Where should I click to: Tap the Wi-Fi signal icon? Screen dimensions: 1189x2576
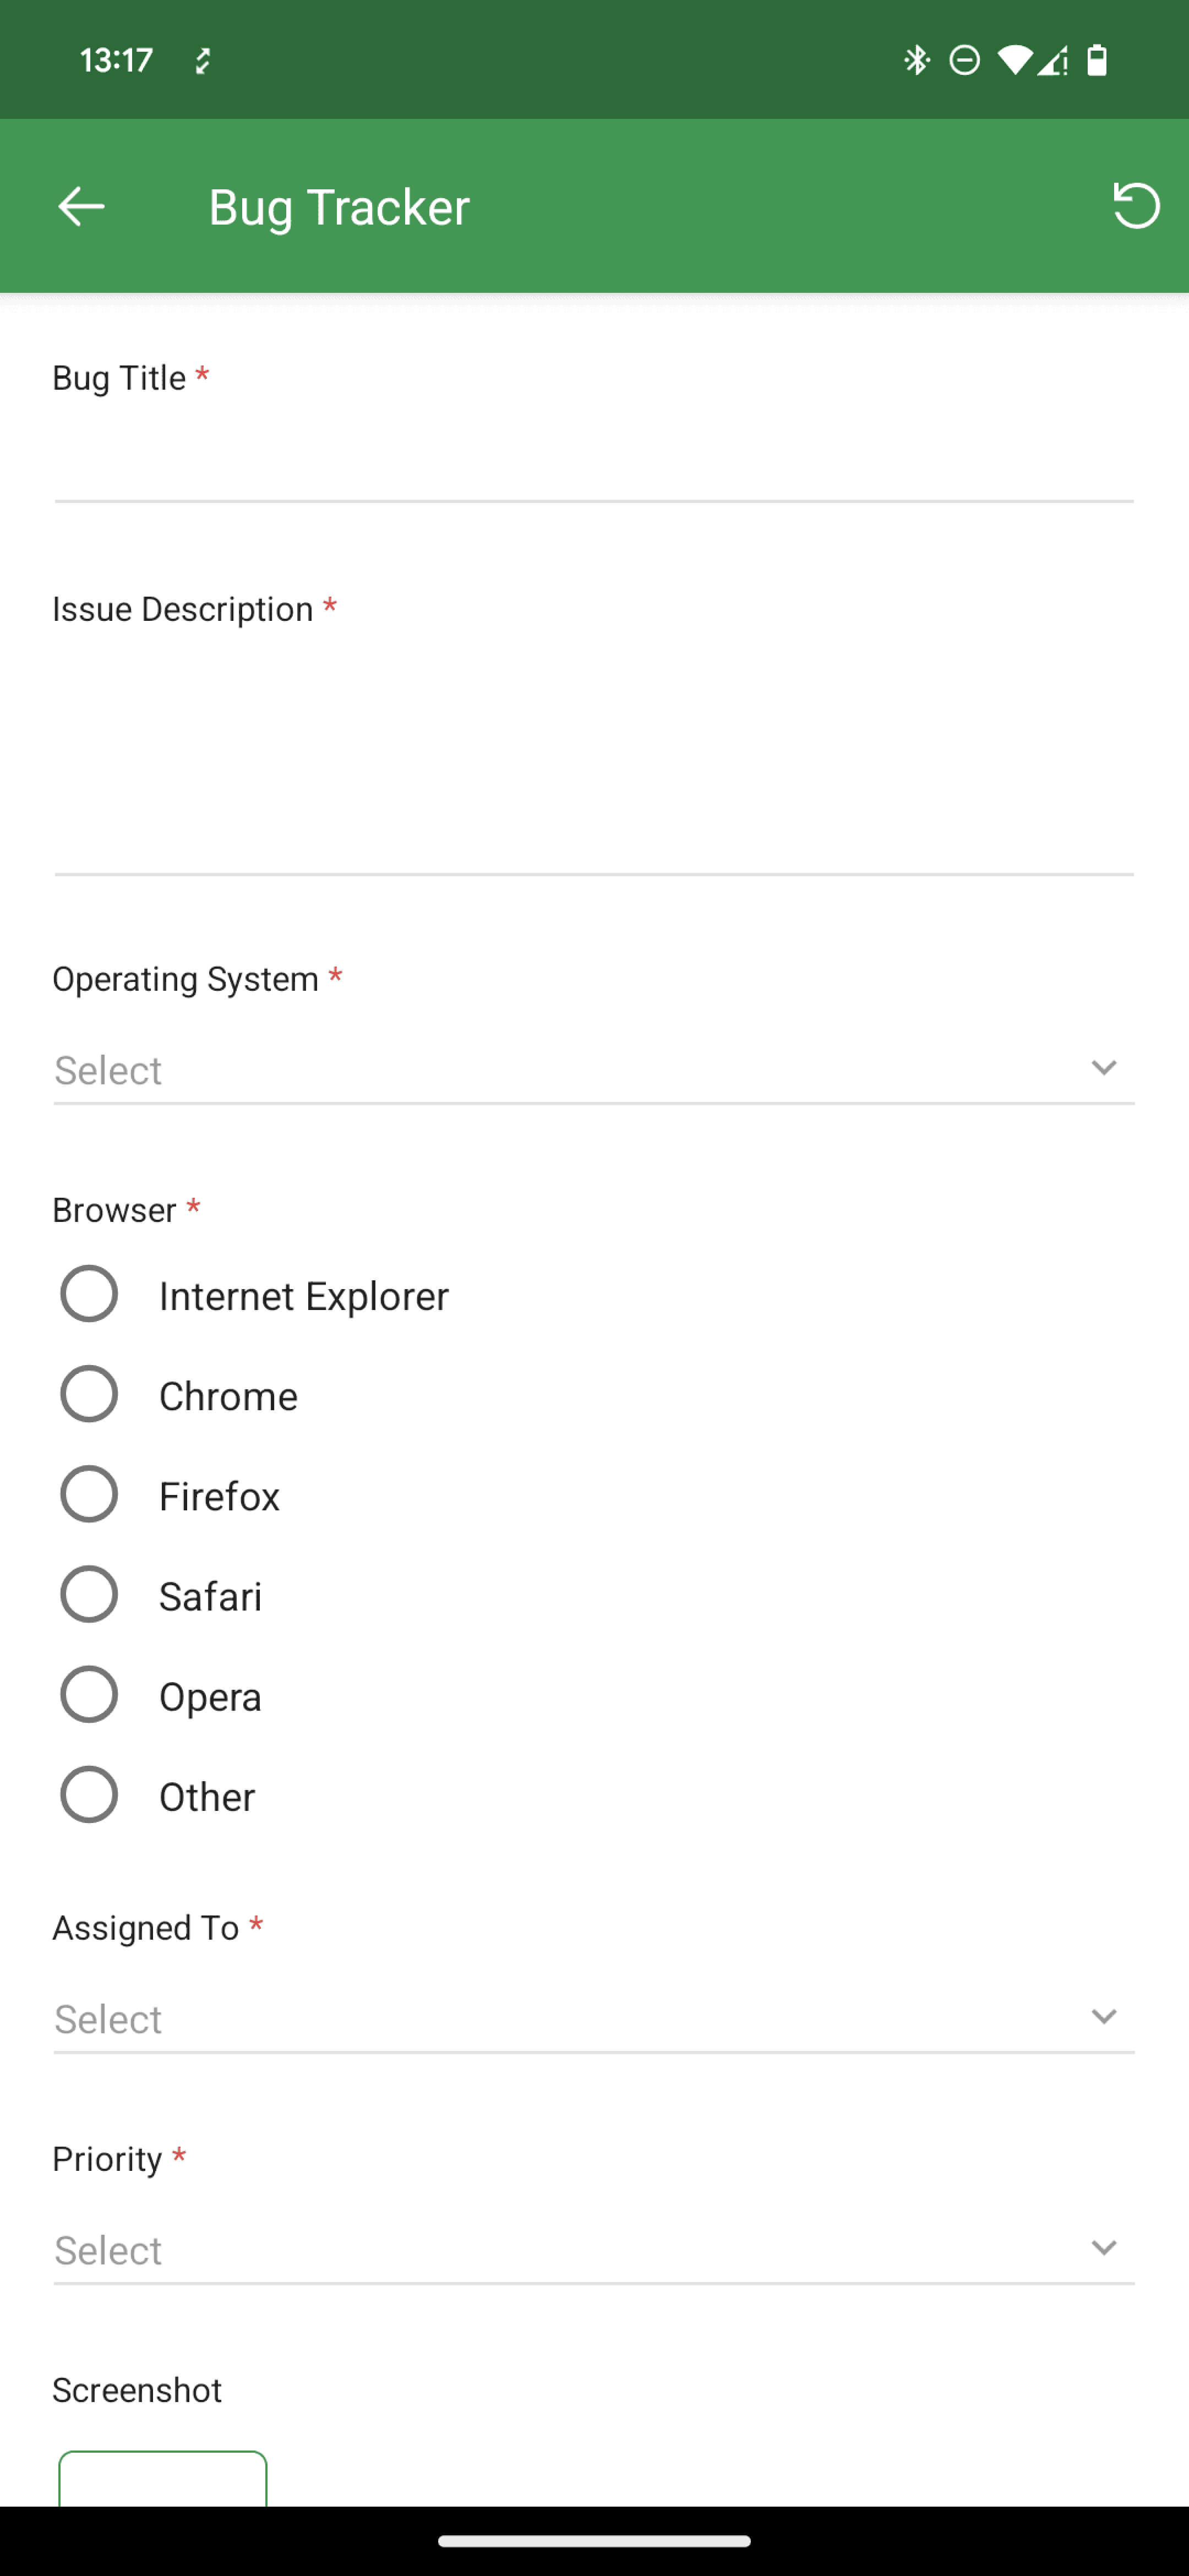pyautogui.click(x=1014, y=61)
